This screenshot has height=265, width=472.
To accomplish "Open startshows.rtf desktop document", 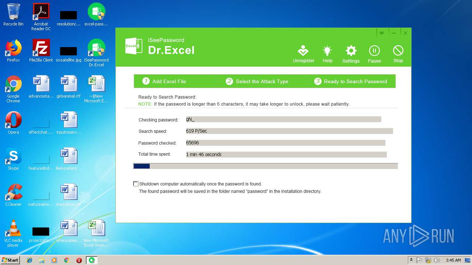I will [69, 195].
